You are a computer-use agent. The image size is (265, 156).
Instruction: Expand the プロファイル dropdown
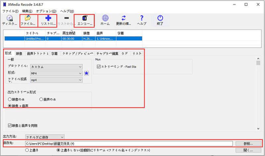56,67
